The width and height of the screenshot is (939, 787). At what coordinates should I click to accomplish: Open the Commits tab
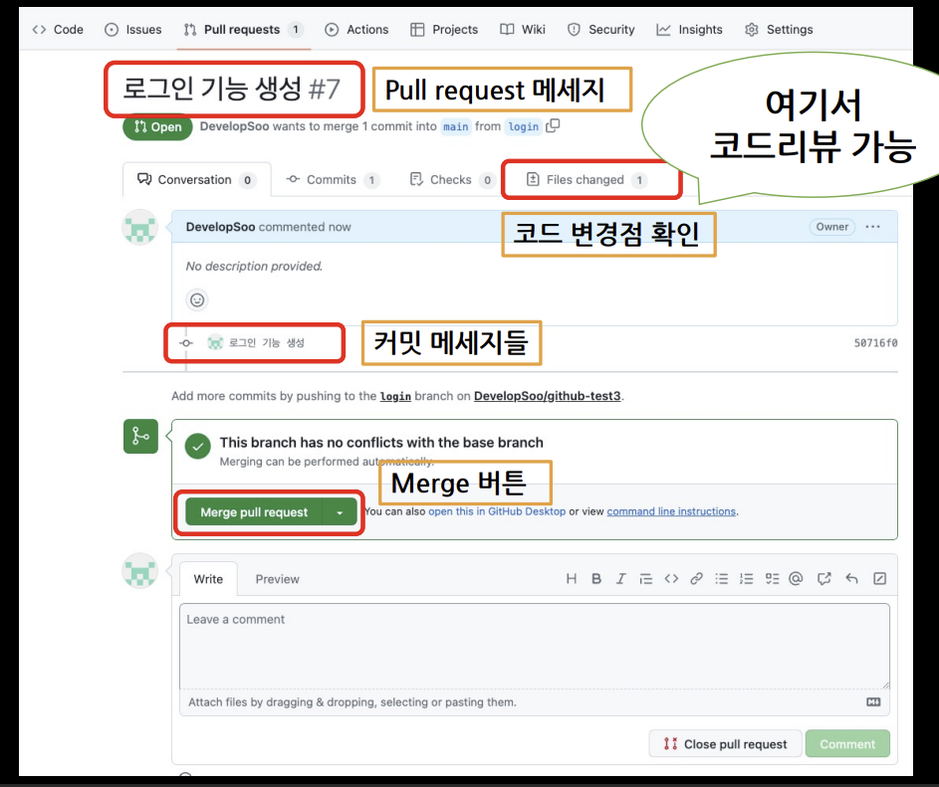tap(333, 179)
